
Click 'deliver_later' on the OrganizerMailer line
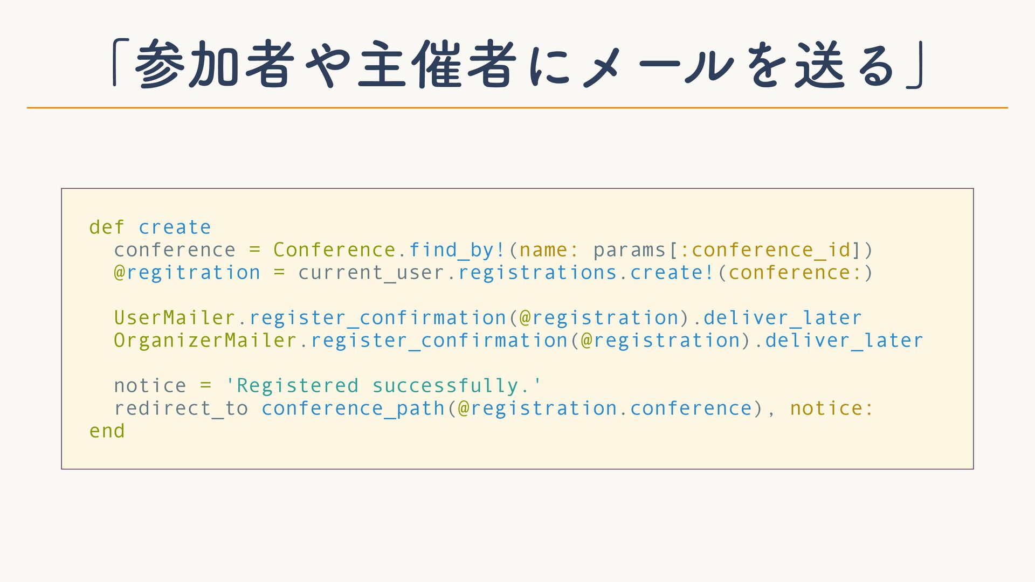[x=844, y=341]
